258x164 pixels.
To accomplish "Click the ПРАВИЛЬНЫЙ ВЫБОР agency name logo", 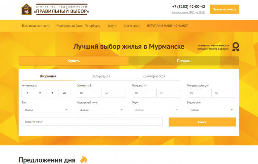I will (62, 9).
